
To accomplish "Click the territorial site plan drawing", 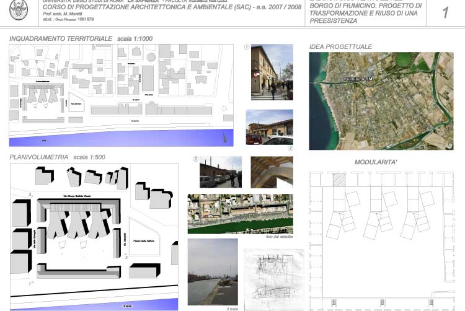I will point(122,95).
